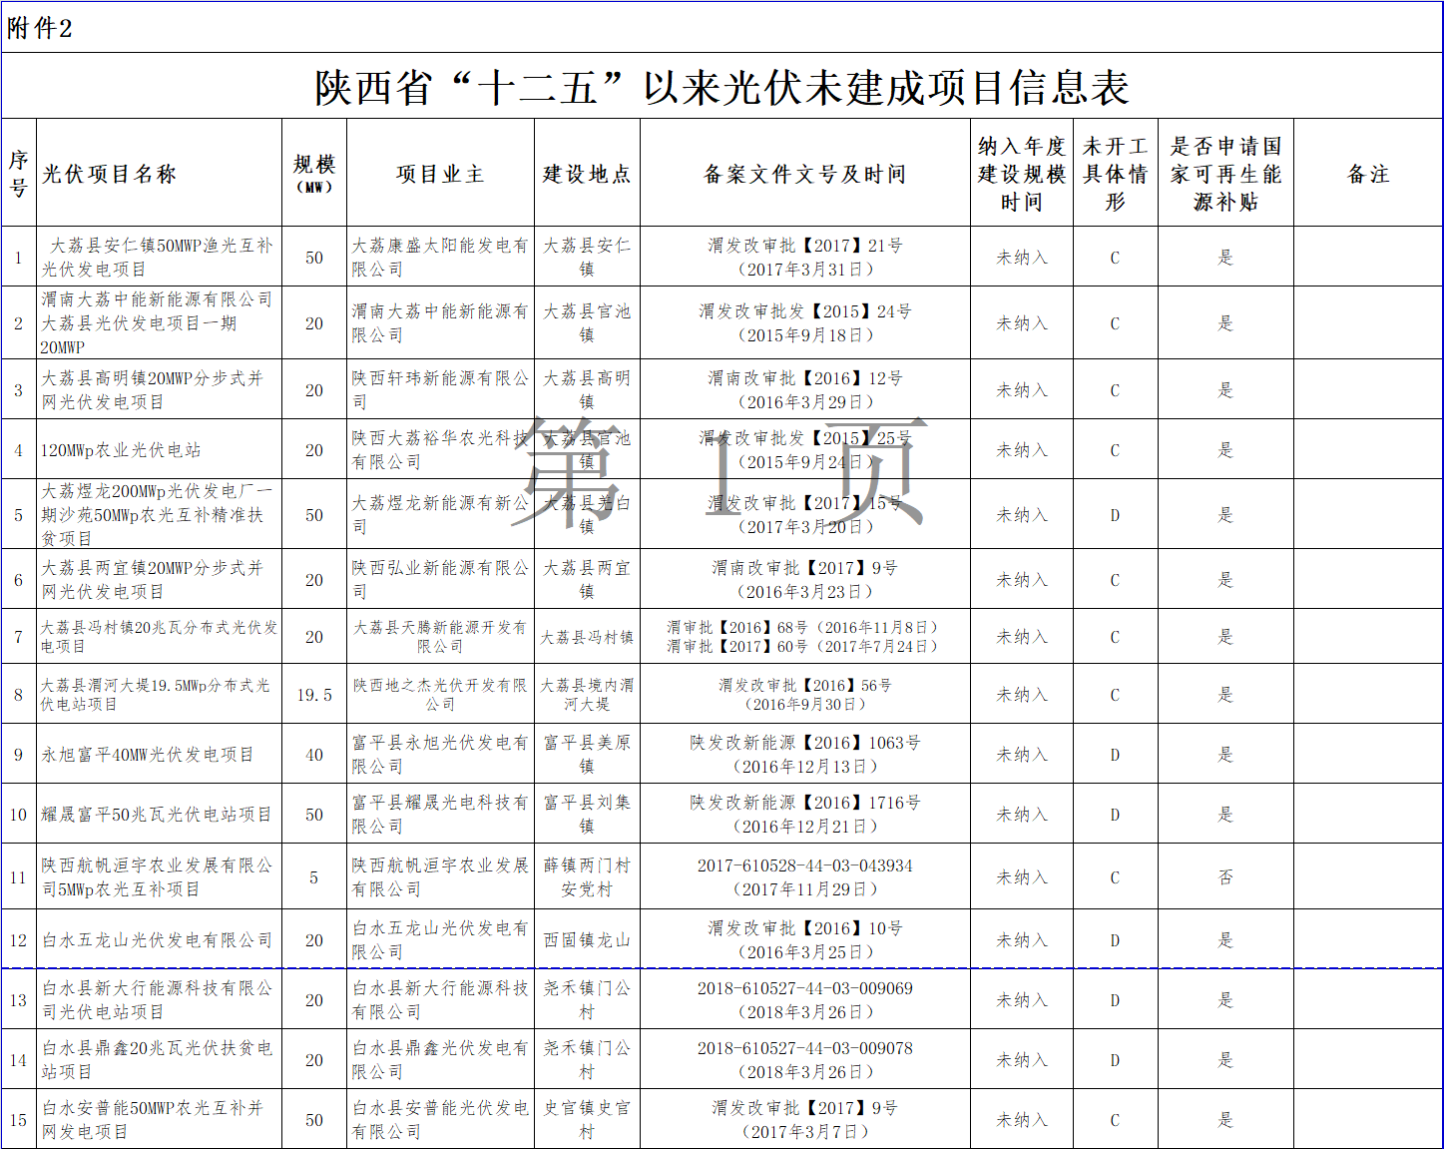1444x1149 pixels.
Task: Select filing code 2017-610528-44-03-043934
Action: (x=804, y=865)
